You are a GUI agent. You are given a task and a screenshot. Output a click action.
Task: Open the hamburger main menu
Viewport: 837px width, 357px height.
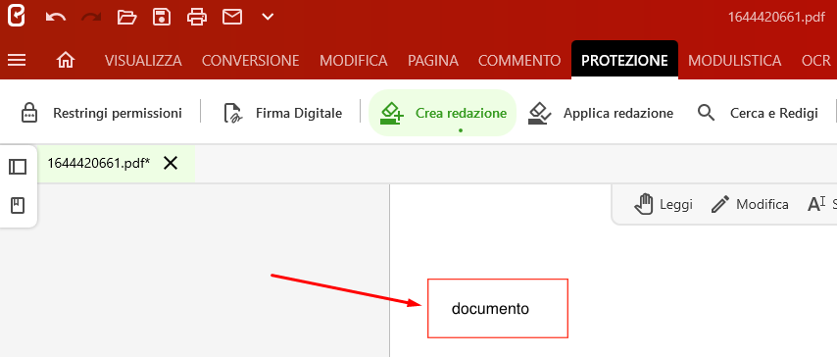(17, 61)
